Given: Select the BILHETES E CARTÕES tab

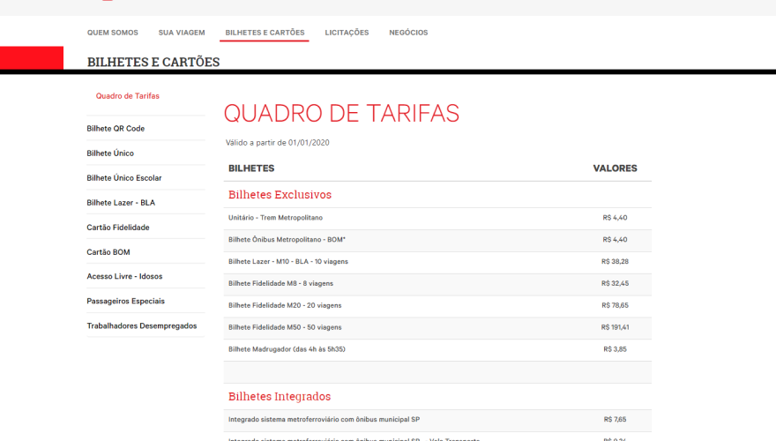Looking at the screenshot, I should click(x=265, y=33).
